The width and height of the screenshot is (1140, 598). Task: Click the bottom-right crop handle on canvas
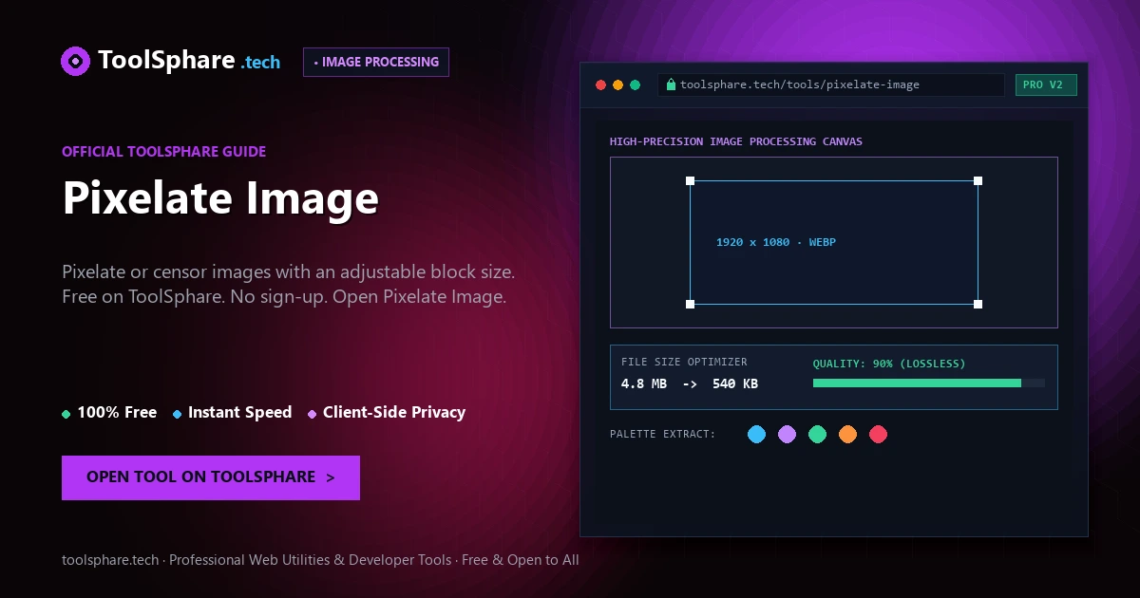point(978,304)
